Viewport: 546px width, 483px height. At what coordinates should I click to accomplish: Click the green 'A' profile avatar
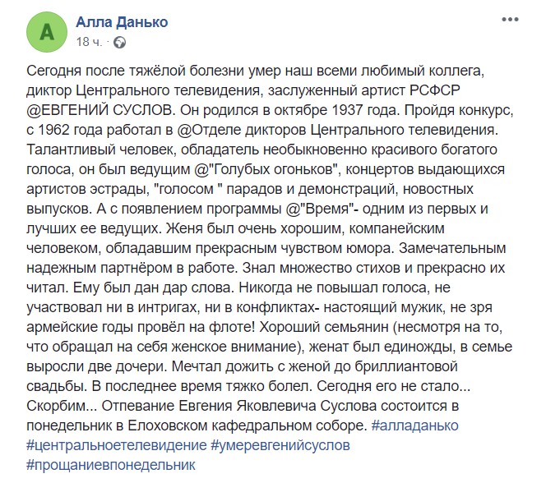(47, 32)
